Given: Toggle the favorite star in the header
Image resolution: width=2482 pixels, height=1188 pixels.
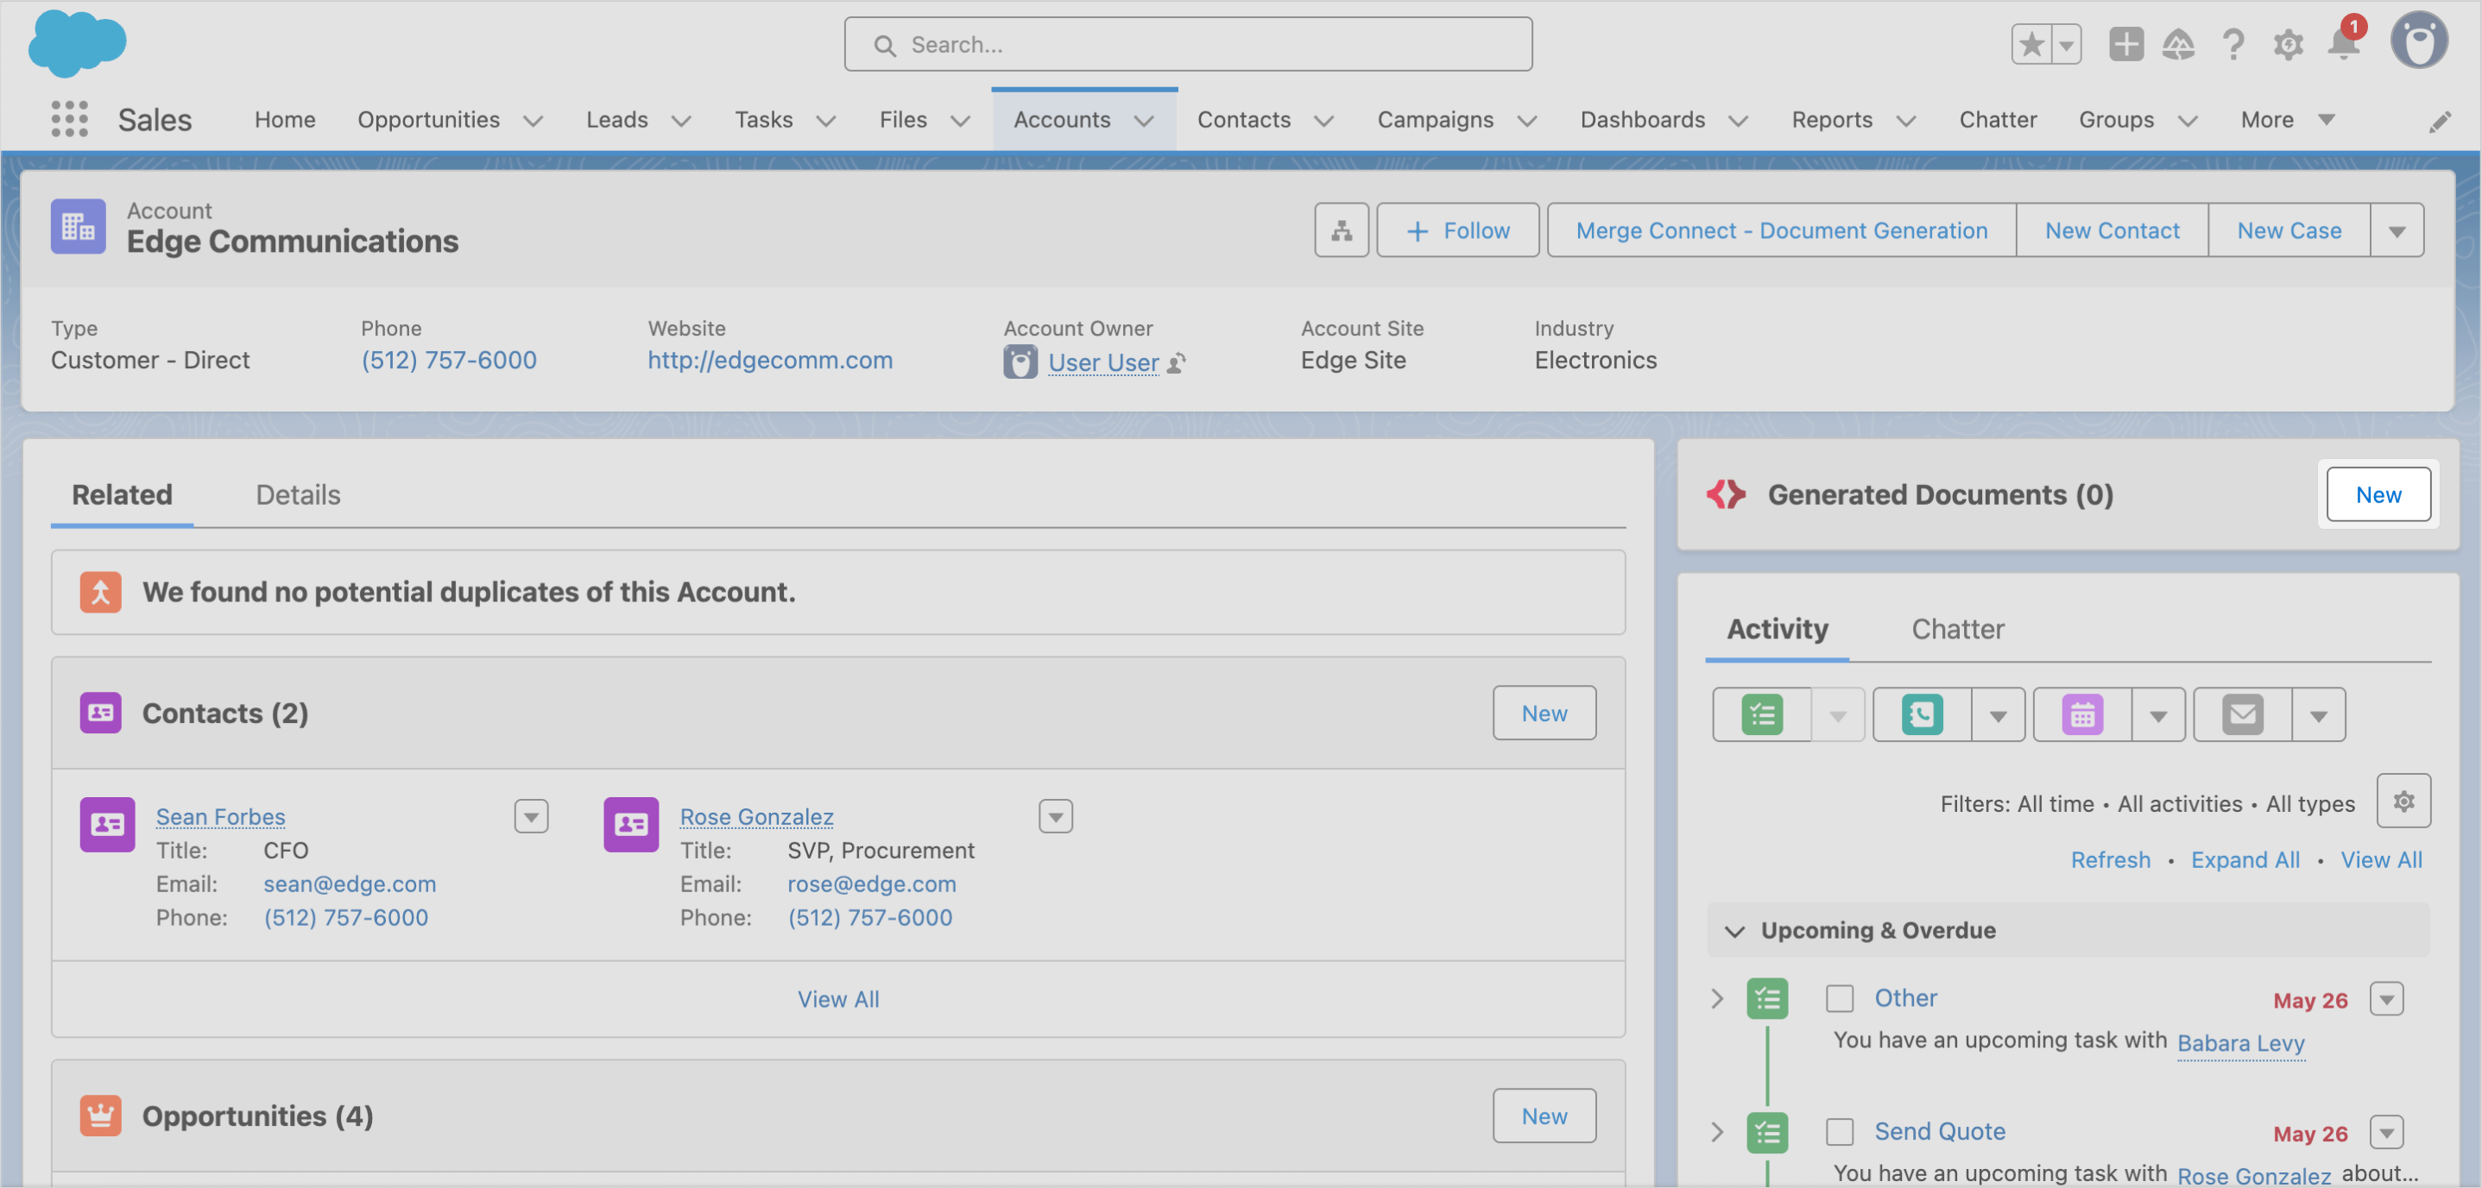Looking at the screenshot, I should pyautogui.click(x=2031, y=44).
